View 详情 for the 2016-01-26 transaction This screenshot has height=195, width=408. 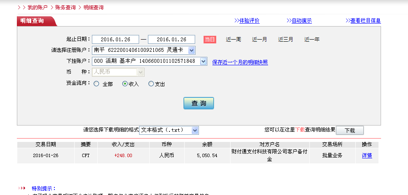pos(367,155)
